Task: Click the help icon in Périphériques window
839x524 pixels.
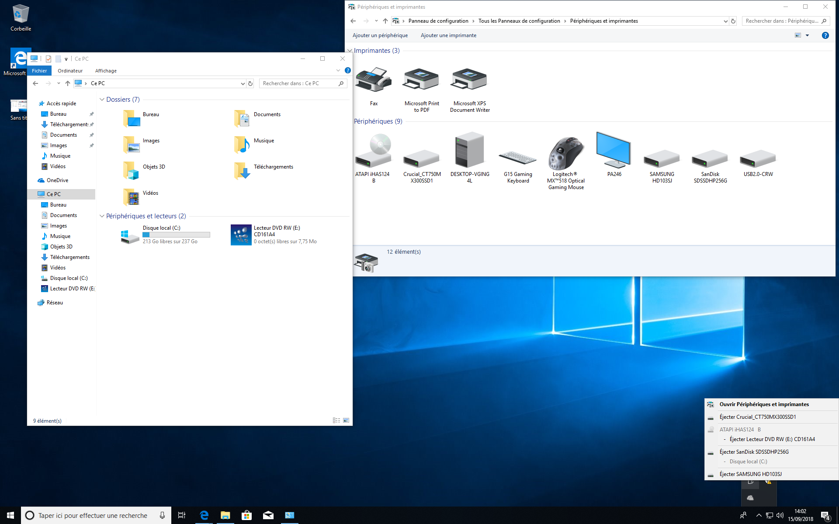Action: tap(825, 35)
